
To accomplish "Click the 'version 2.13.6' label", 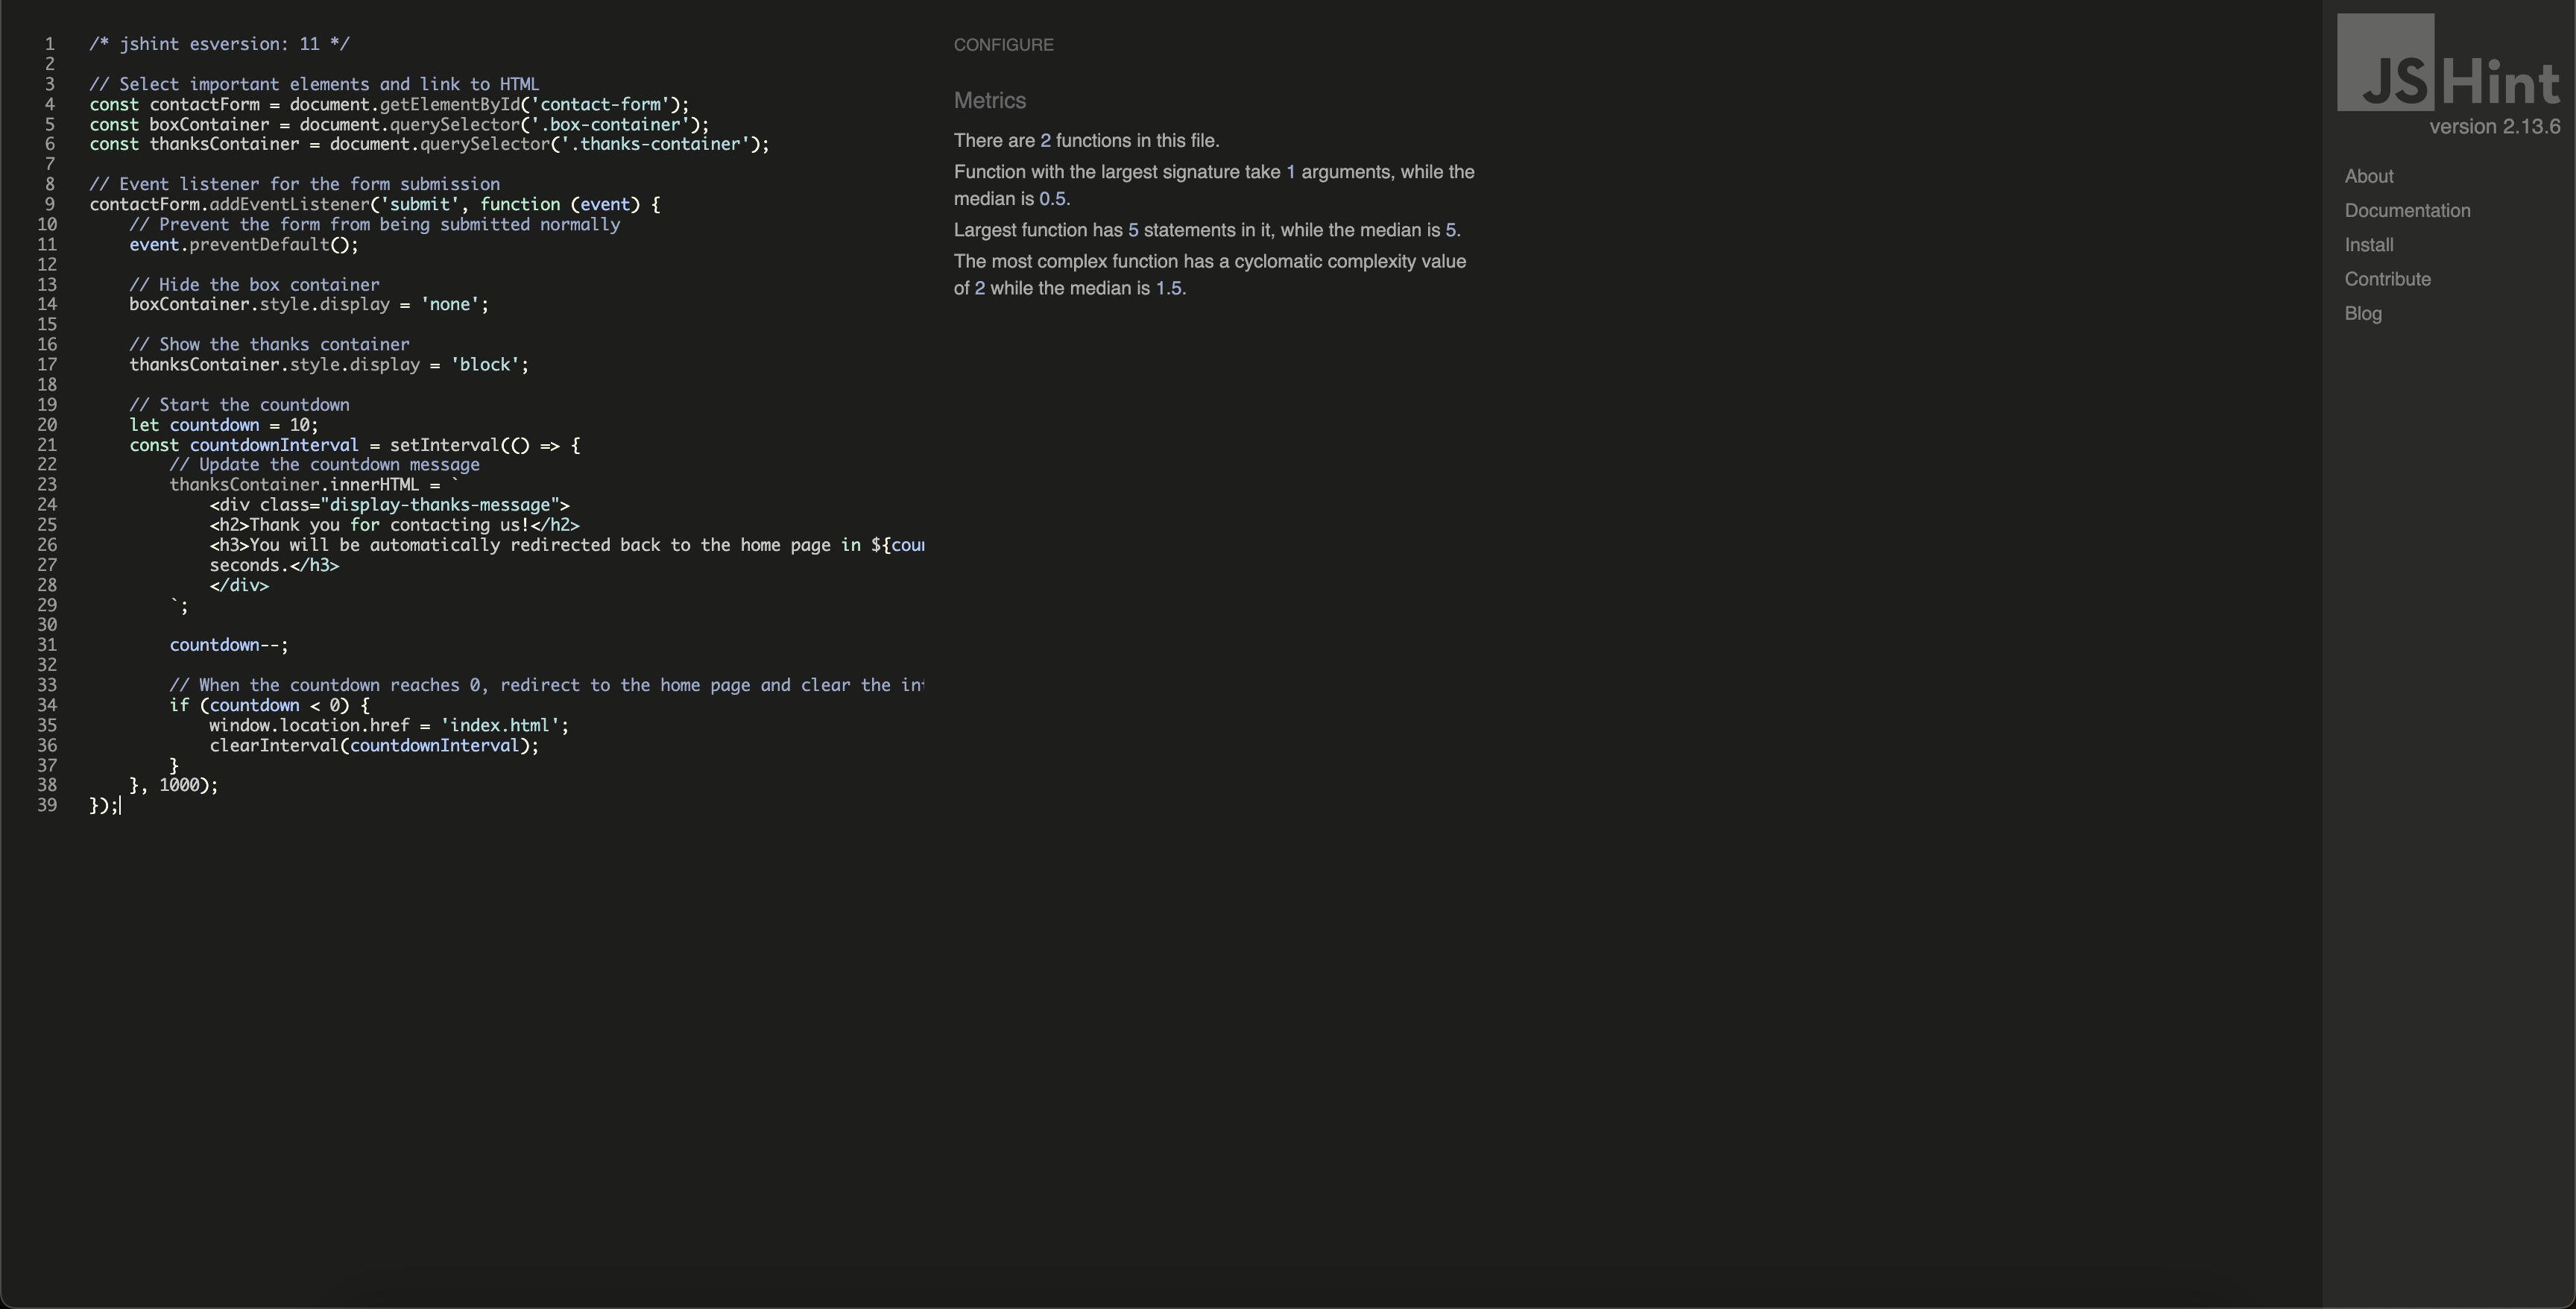I will [x=2495, y=127].
